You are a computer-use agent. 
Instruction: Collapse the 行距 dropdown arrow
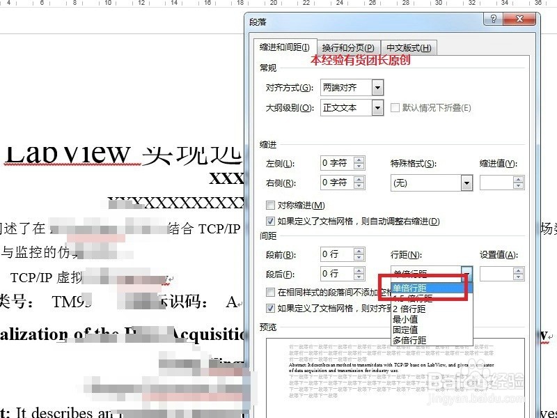(467, 274)
